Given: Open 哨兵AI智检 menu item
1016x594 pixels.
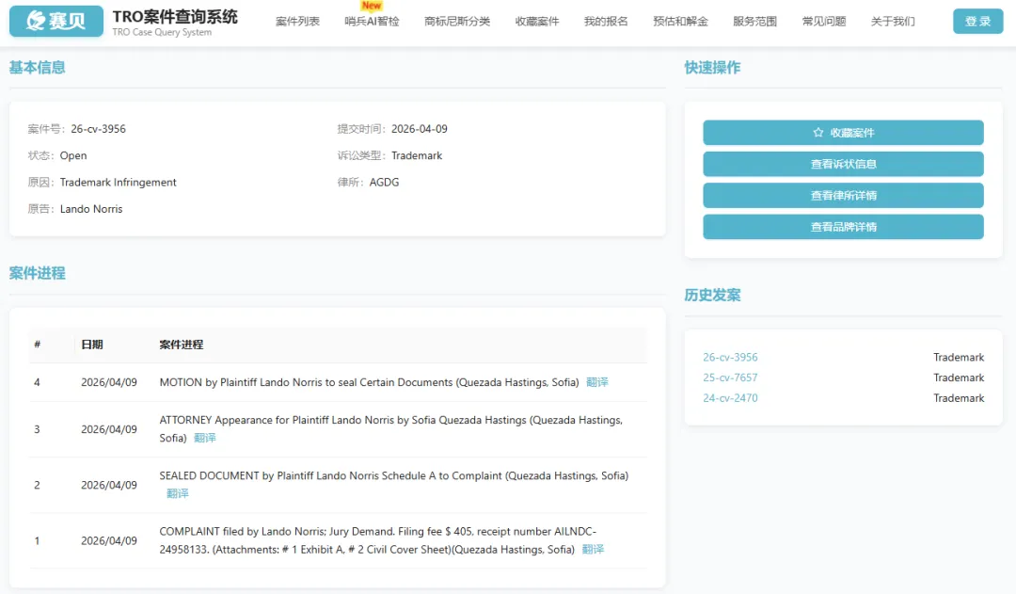Looking at the screenshot, I should [x=372, y=22].
